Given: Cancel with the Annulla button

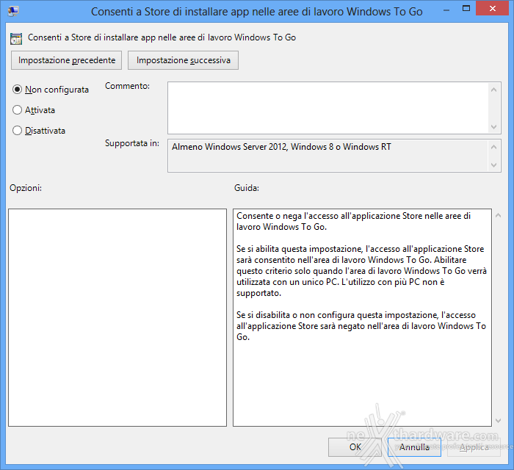Looking at the screenshot, I should click(414, 447).
